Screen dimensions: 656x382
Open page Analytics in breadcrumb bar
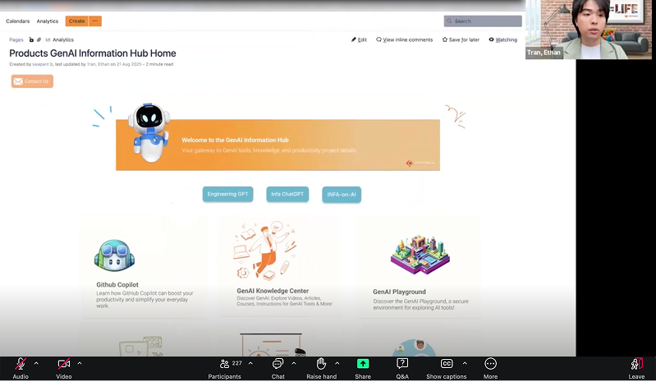coord(59,39)
